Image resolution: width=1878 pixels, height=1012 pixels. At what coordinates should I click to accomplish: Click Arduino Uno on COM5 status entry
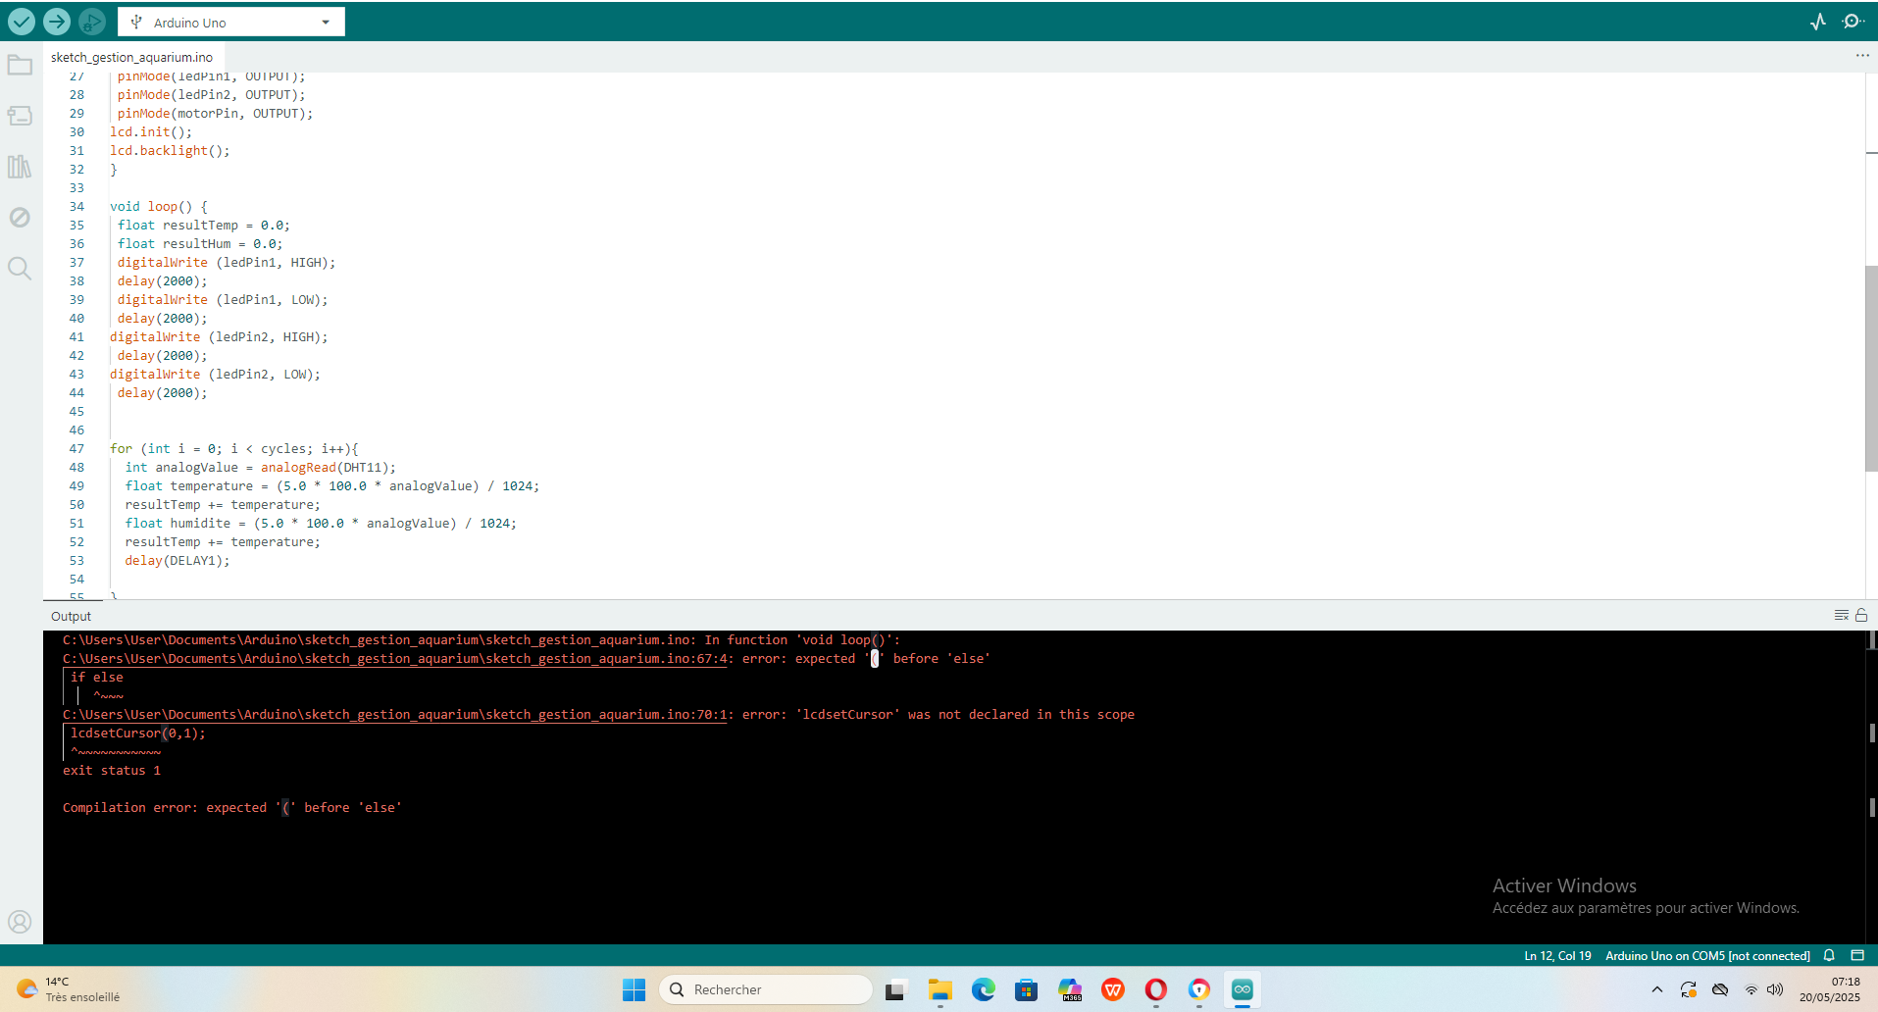tap(1707, 955)
